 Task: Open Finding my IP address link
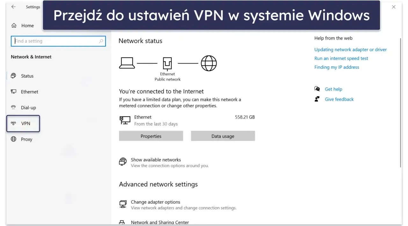click(337, 67)
